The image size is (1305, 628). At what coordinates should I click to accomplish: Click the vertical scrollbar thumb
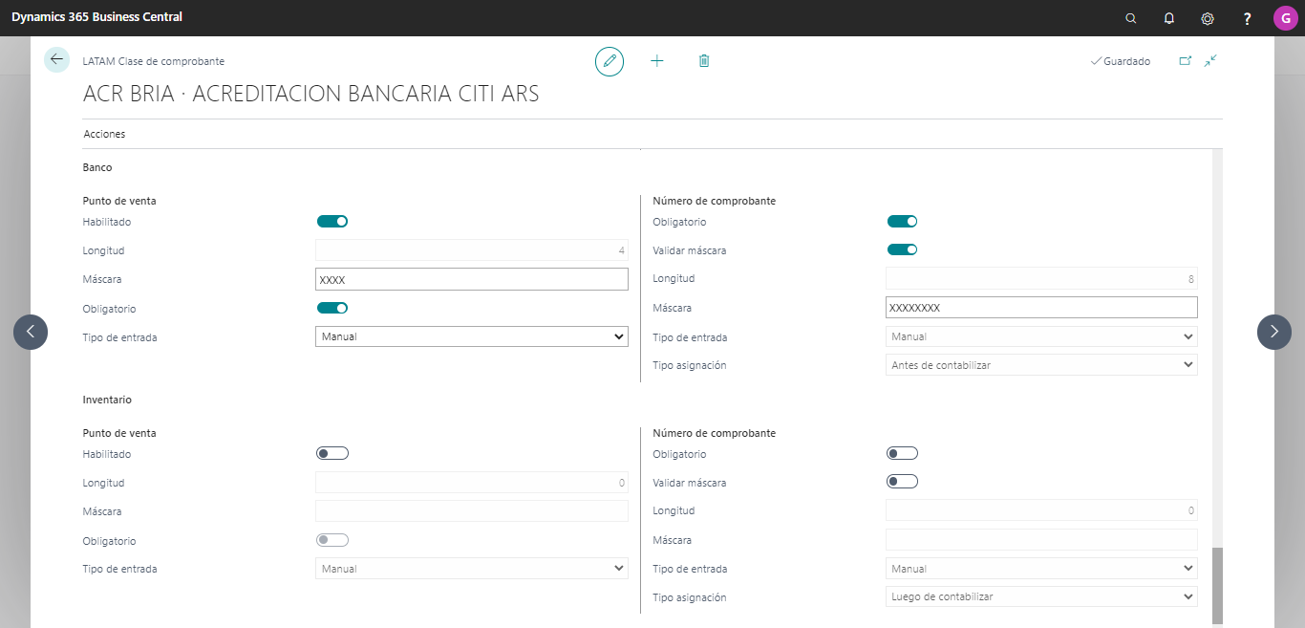point(1217,586)
